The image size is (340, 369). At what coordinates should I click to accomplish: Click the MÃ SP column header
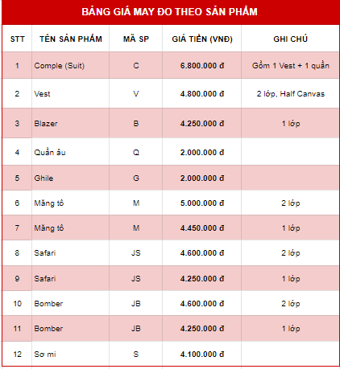136,39
